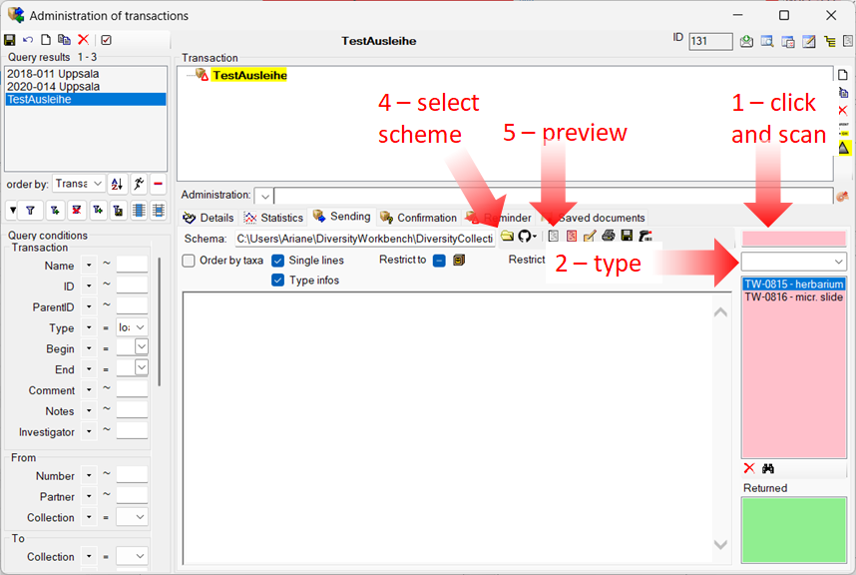Open the Confirmation tab

(x=418, y=218)
